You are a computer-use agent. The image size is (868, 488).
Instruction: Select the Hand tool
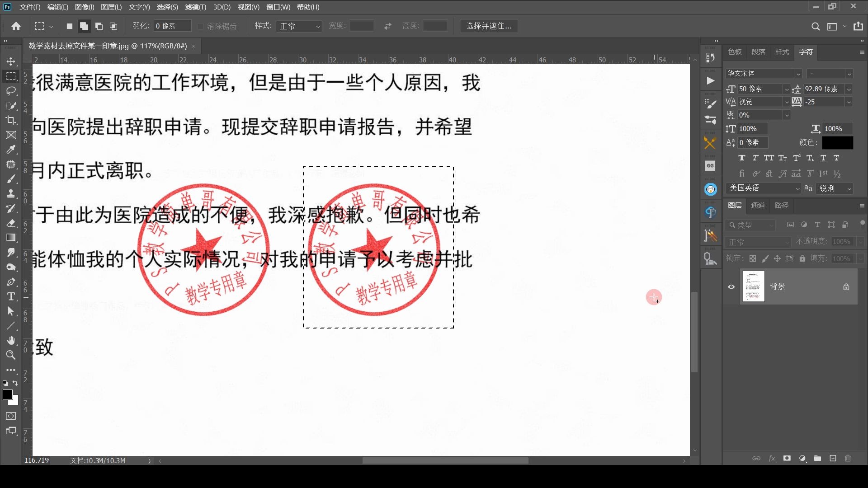[11, 340]
